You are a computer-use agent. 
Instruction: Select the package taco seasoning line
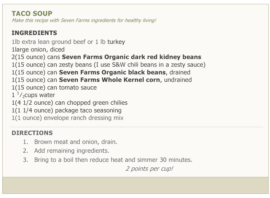pyautogui.click(x=66, y=110)
